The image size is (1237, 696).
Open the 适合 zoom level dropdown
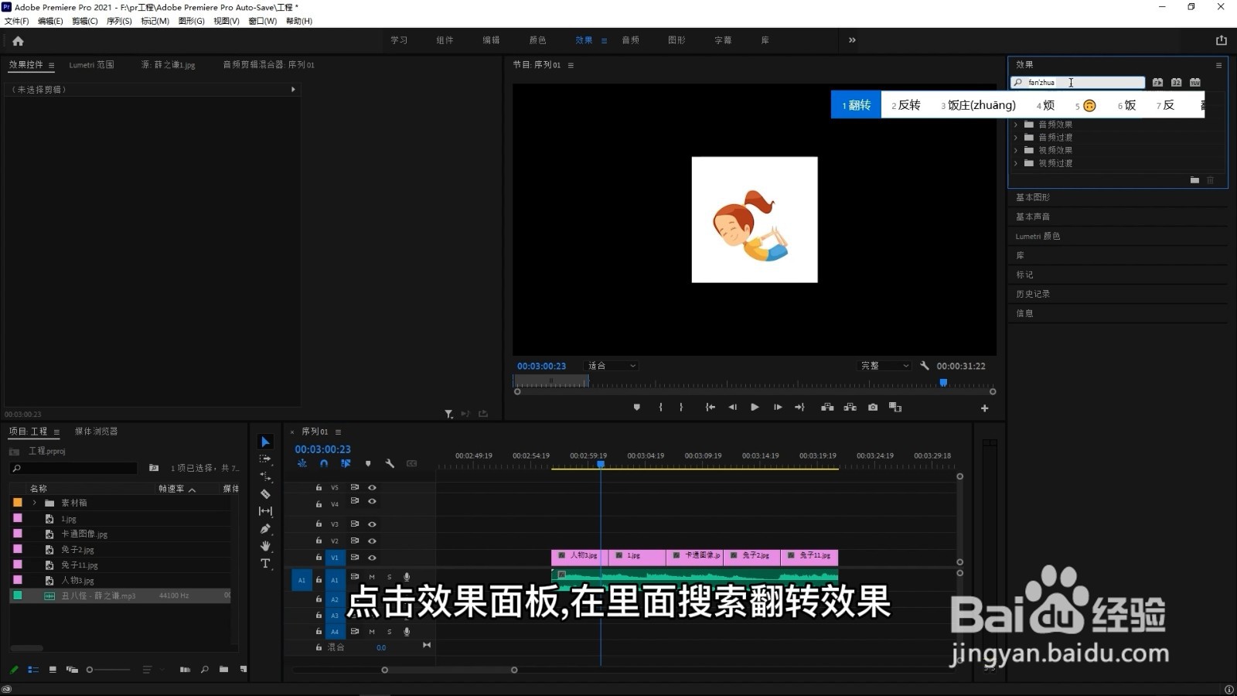pyautogui.click(x=612, y=366)
